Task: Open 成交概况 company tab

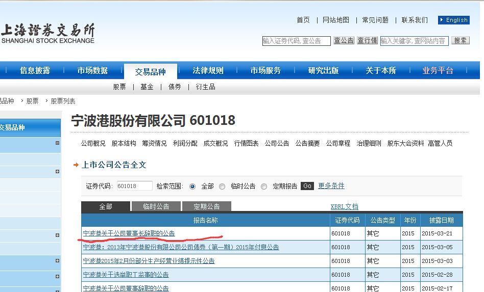Action: pyautogui.click(x=216, y=143)
